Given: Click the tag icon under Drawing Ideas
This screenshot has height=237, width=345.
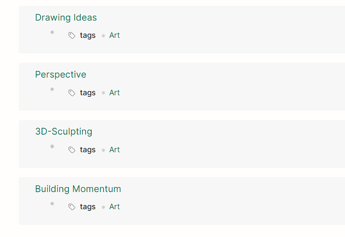Looking at the screenshot, I should 71,35.
